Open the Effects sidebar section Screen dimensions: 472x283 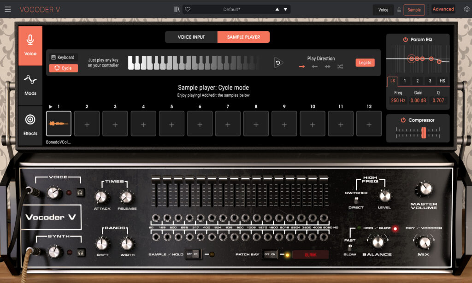click(x=30, y=125)
